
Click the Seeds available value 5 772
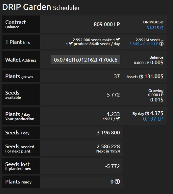[113, 95]
